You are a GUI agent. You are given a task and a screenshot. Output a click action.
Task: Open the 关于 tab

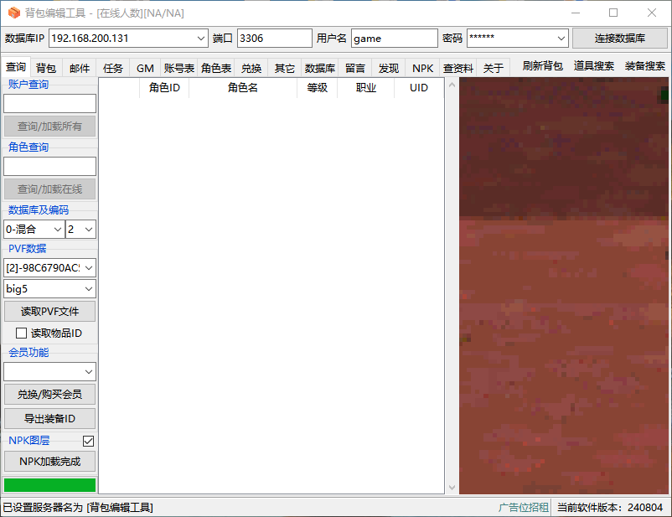493,67
